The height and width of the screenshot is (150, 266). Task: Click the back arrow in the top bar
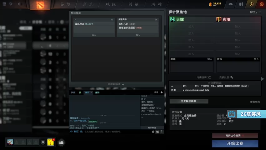click(19, 4)
